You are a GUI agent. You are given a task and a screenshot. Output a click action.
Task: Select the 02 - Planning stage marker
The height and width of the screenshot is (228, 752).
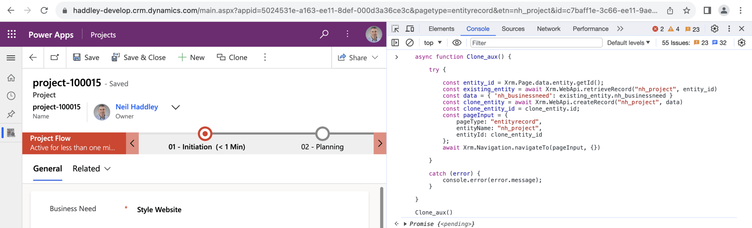tap(322, 134)
